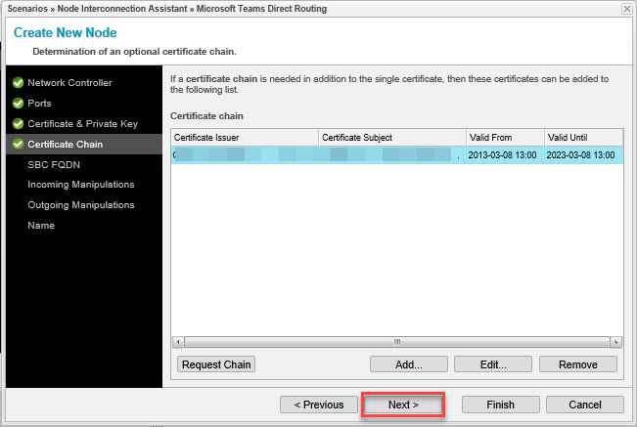Viewport: 637px width, 427px height.
Task: Click Add... to add a certificate
Action: (408, 364)
